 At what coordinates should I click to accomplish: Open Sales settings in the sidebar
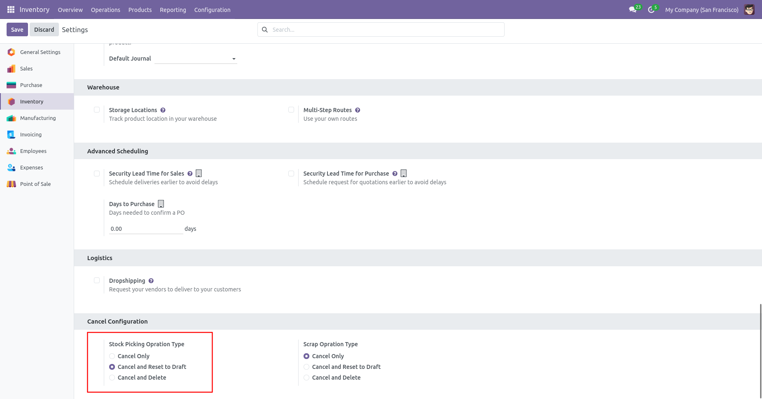[37, 68]
